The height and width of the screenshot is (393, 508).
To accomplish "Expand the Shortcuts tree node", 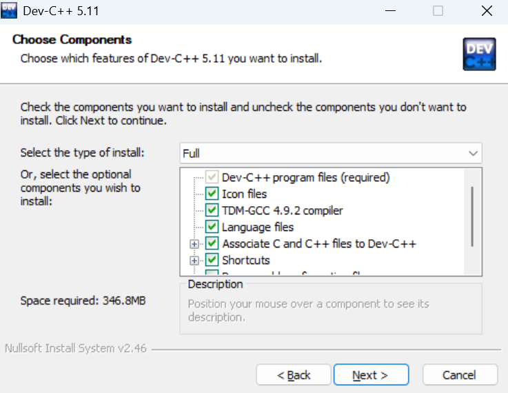I will coord(194,261).
